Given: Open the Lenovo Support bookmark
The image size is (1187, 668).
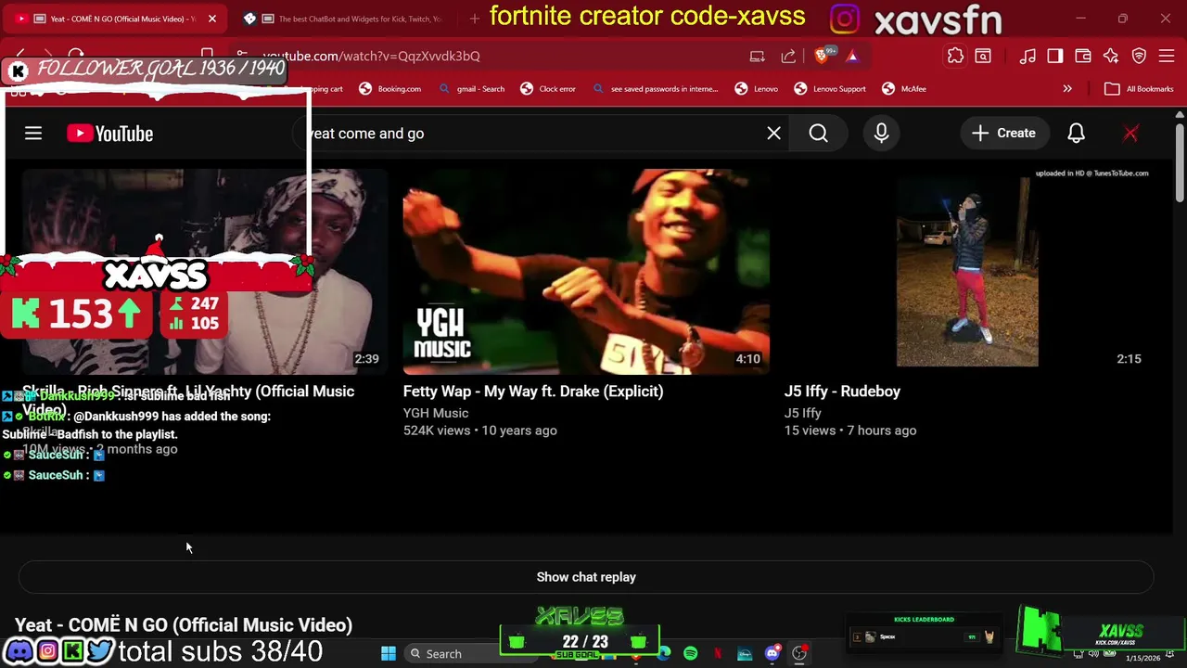Looking at the screenshot, I should click(x=828, y=89).
